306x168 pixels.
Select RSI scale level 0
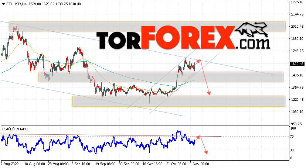[291, 158]
